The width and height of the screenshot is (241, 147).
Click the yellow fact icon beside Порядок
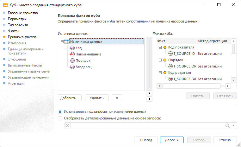[x=165, y=60]
